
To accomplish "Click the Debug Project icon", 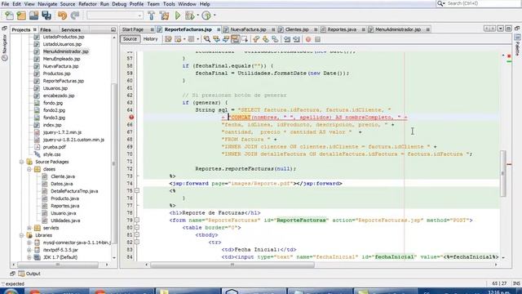I will (x=190, y=16).
